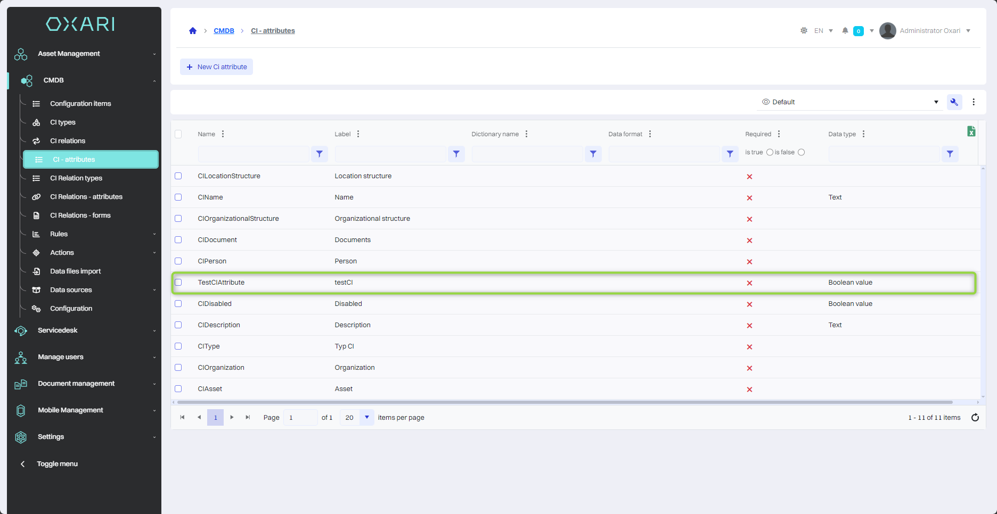Open Configuration items menu entry

[x=80, y=104]
